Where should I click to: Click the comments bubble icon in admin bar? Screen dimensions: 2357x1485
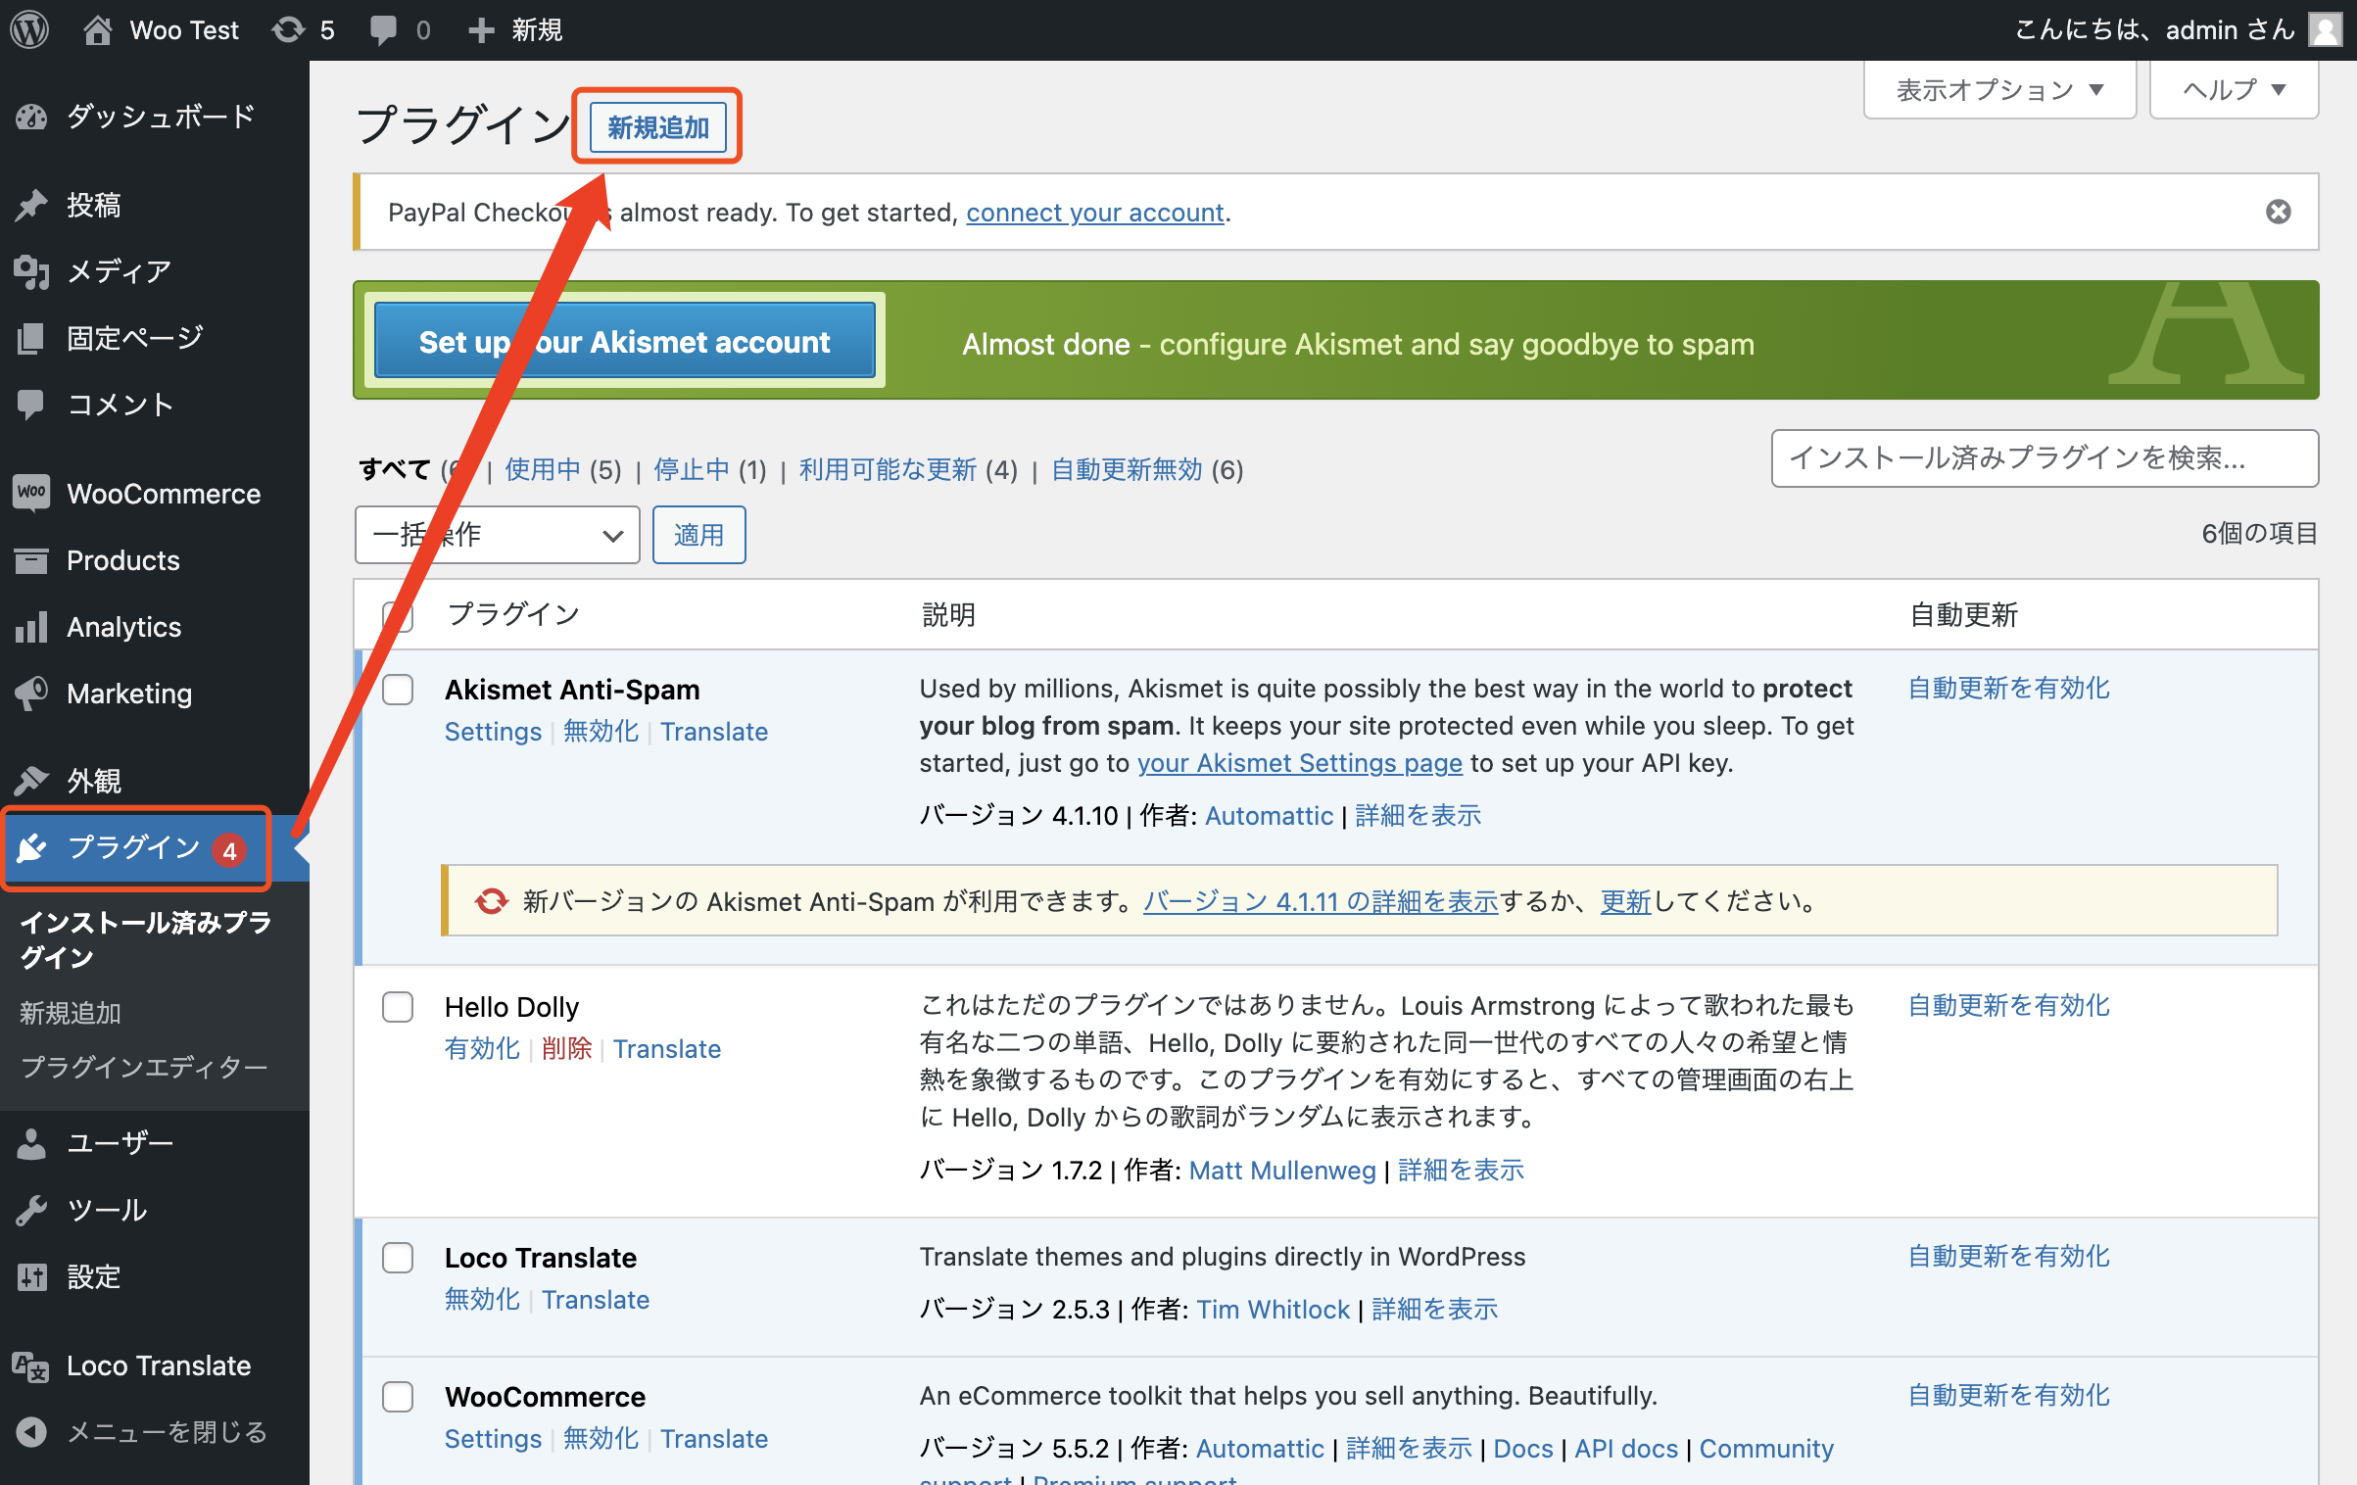(x=383, y=29)
